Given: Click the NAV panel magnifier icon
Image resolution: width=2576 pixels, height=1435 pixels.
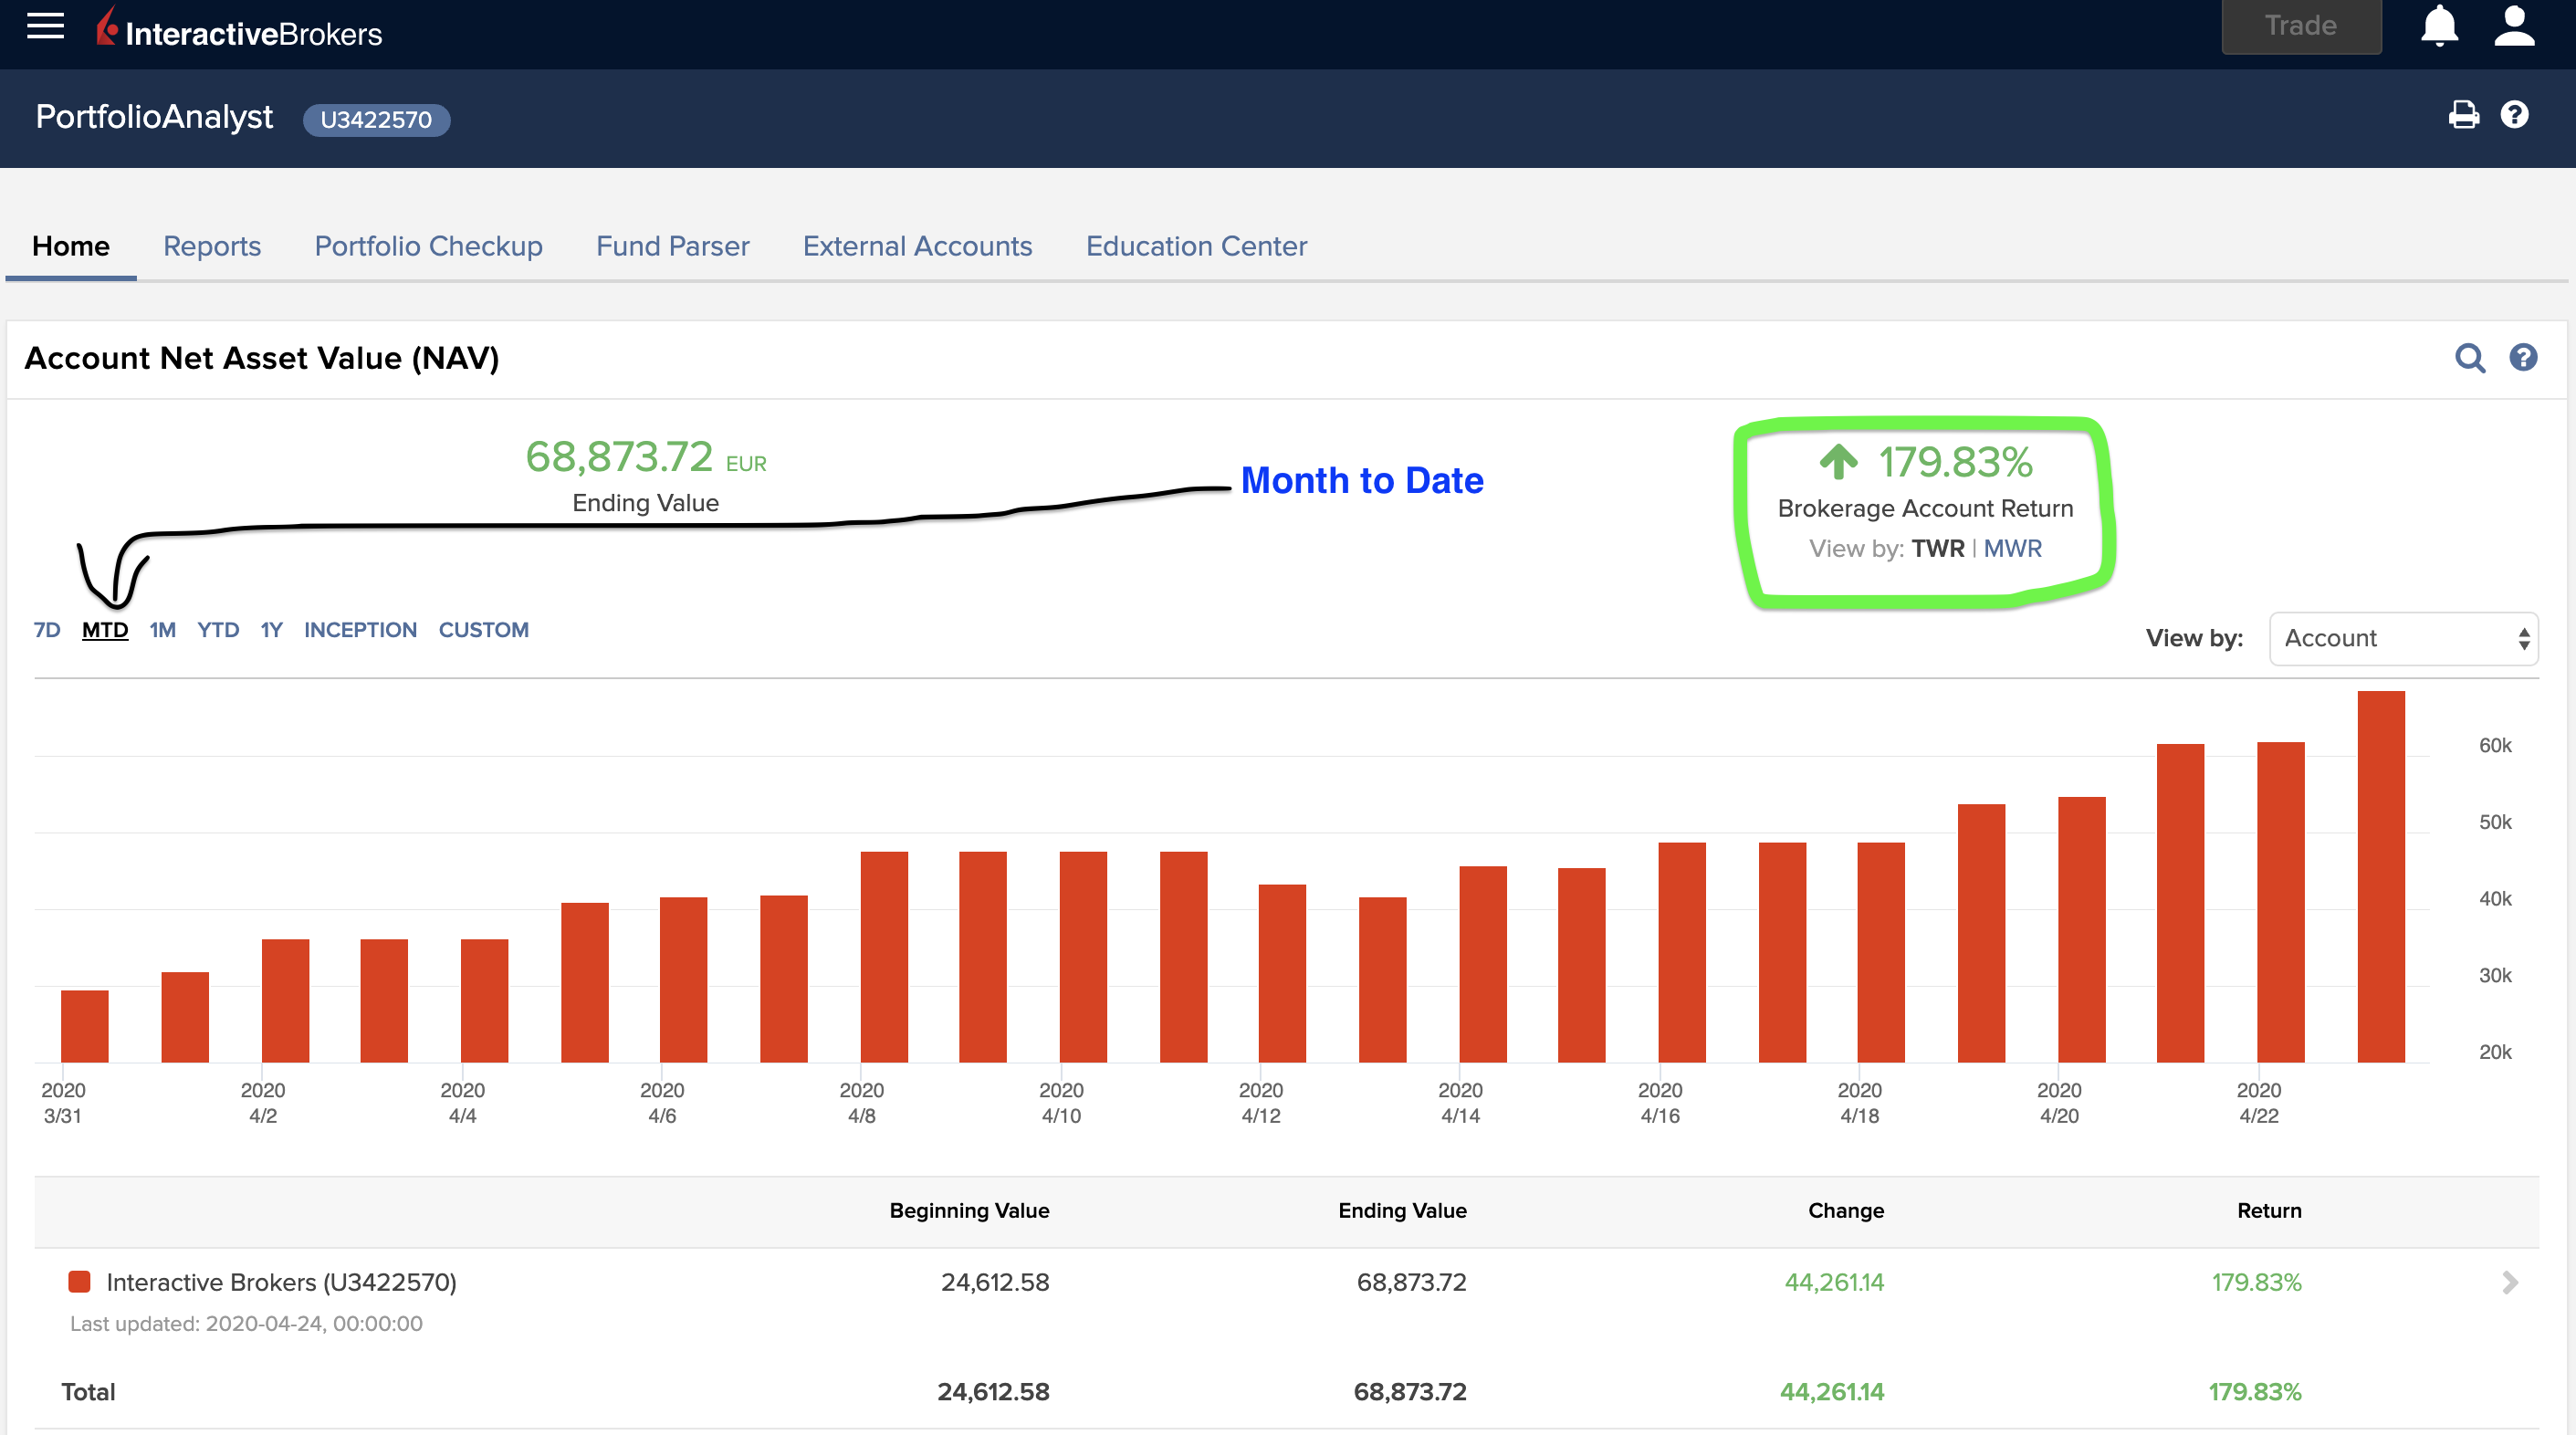Looking at the screenshot, I should coord(2470,358).
